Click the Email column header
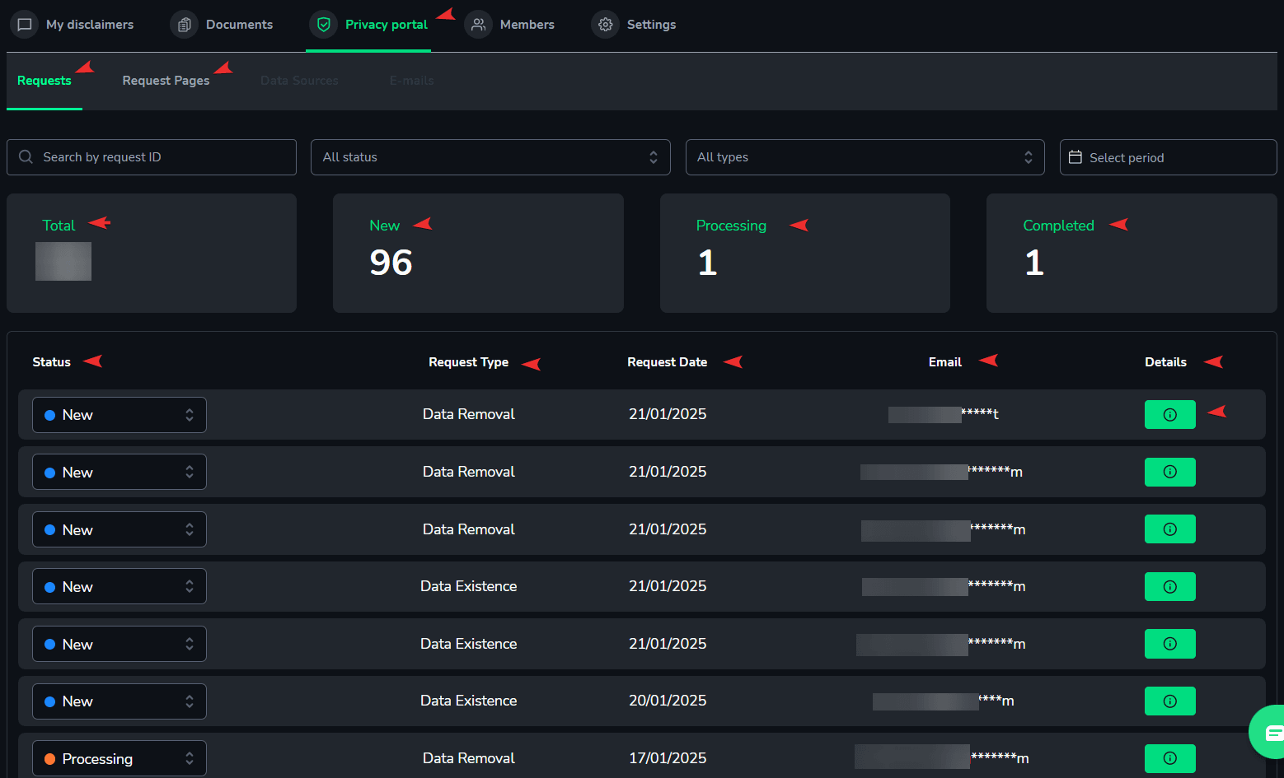This screenshot has width=1284, height=778. click(x=944, y=362)
